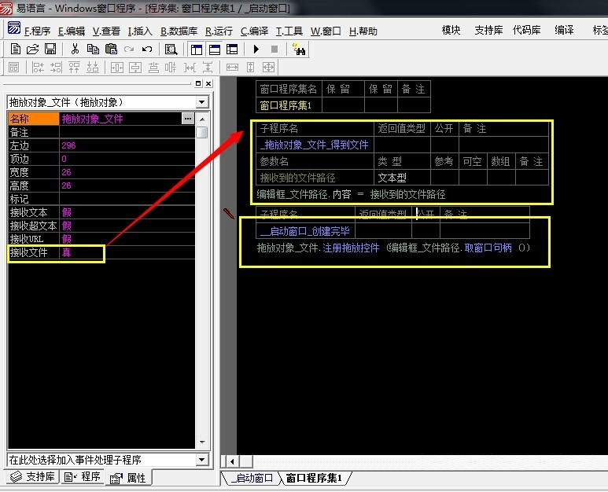Click the ellipsis button in 名称 row
Screen dimensions: 608x492
(187, 119)
